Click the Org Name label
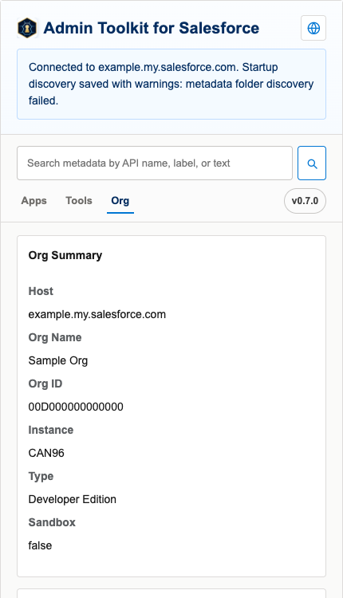 point(55,337)
